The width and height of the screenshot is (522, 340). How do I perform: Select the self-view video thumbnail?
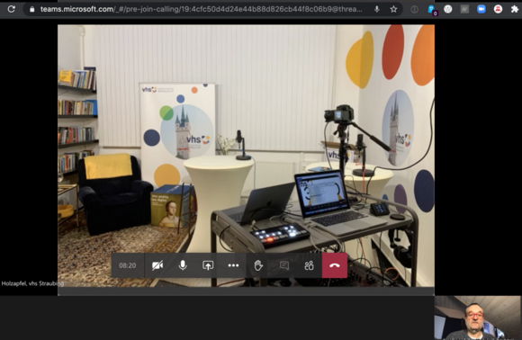(478, 318)
